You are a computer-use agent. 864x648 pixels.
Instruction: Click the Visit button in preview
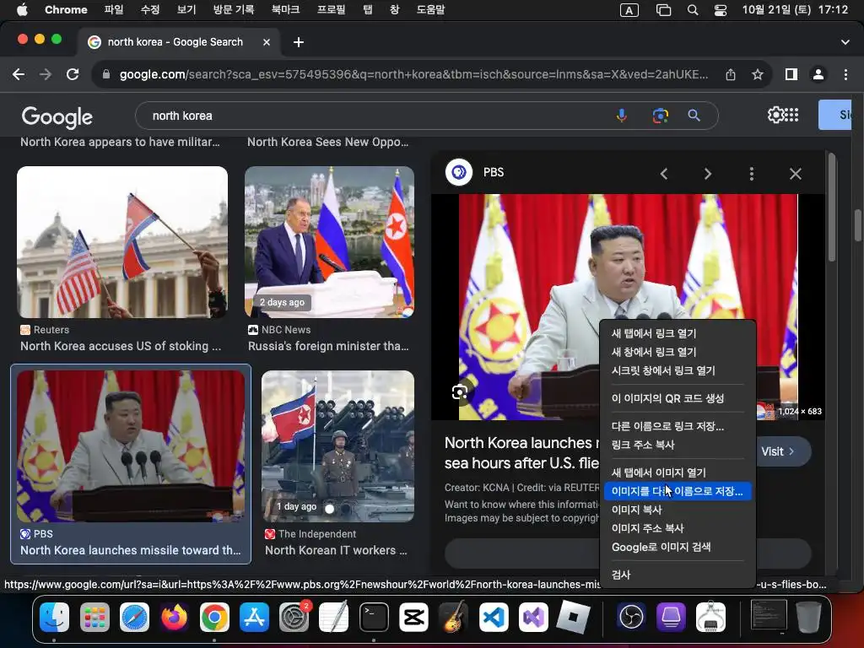(784, 452)
